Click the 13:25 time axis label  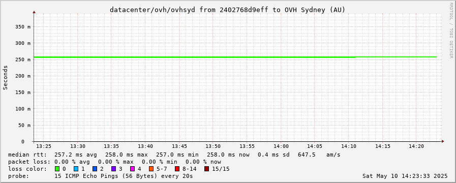click(45, 146)
